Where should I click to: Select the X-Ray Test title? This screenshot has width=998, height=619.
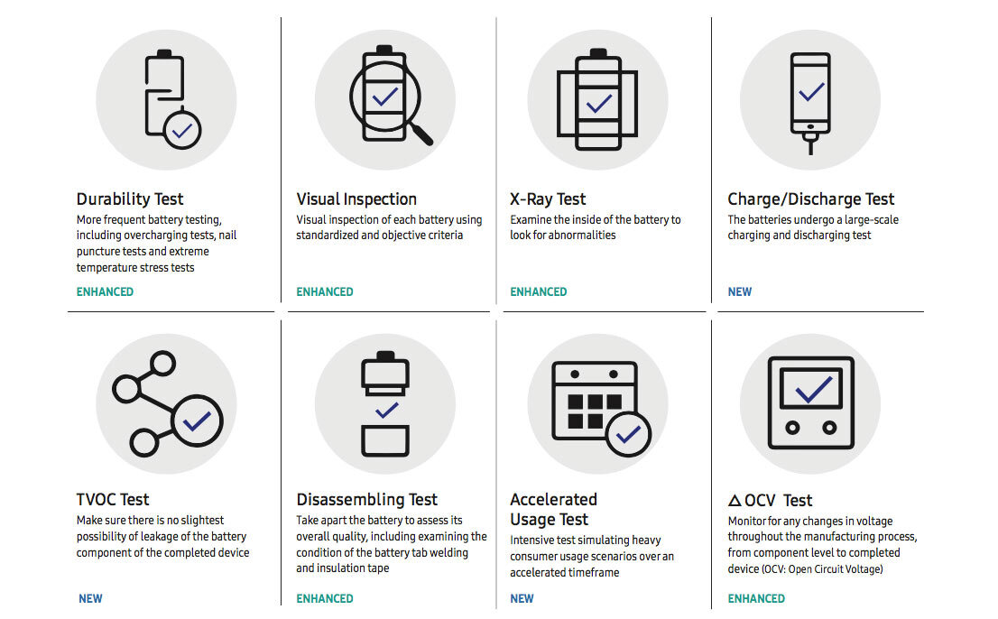pyautogui.click(x=548, y=199)
